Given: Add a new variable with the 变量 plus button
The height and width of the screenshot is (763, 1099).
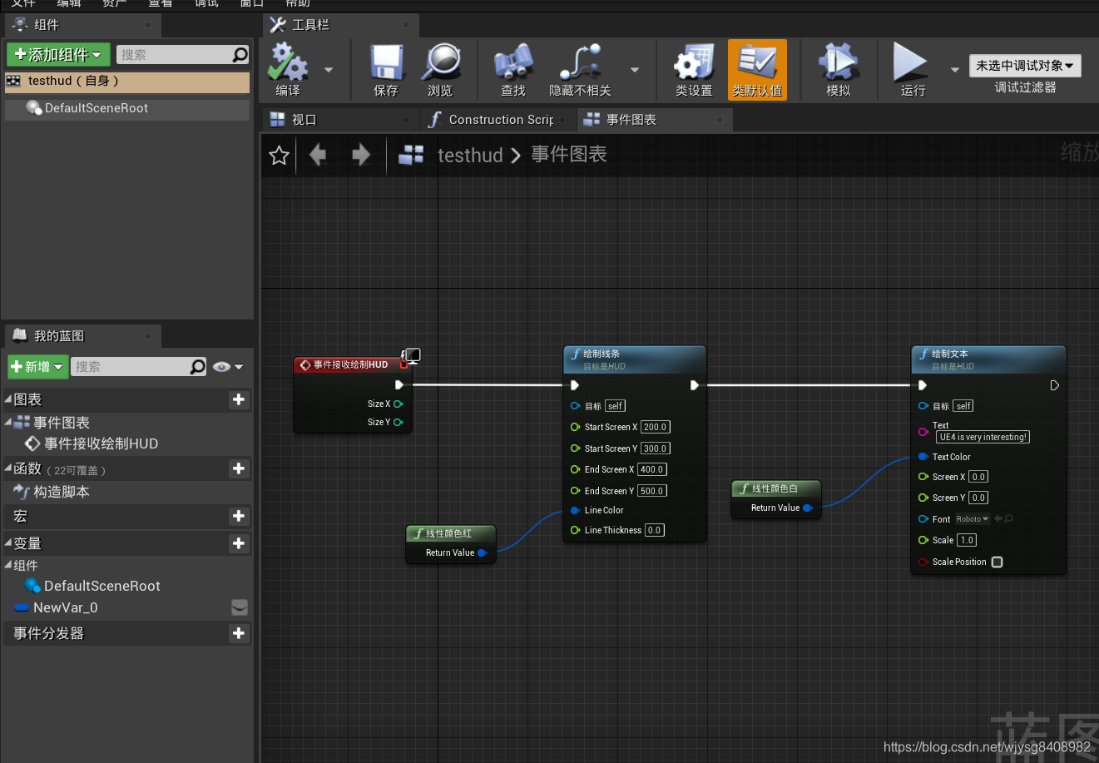Looking at the screenshot, I should [x=239, y=543].
